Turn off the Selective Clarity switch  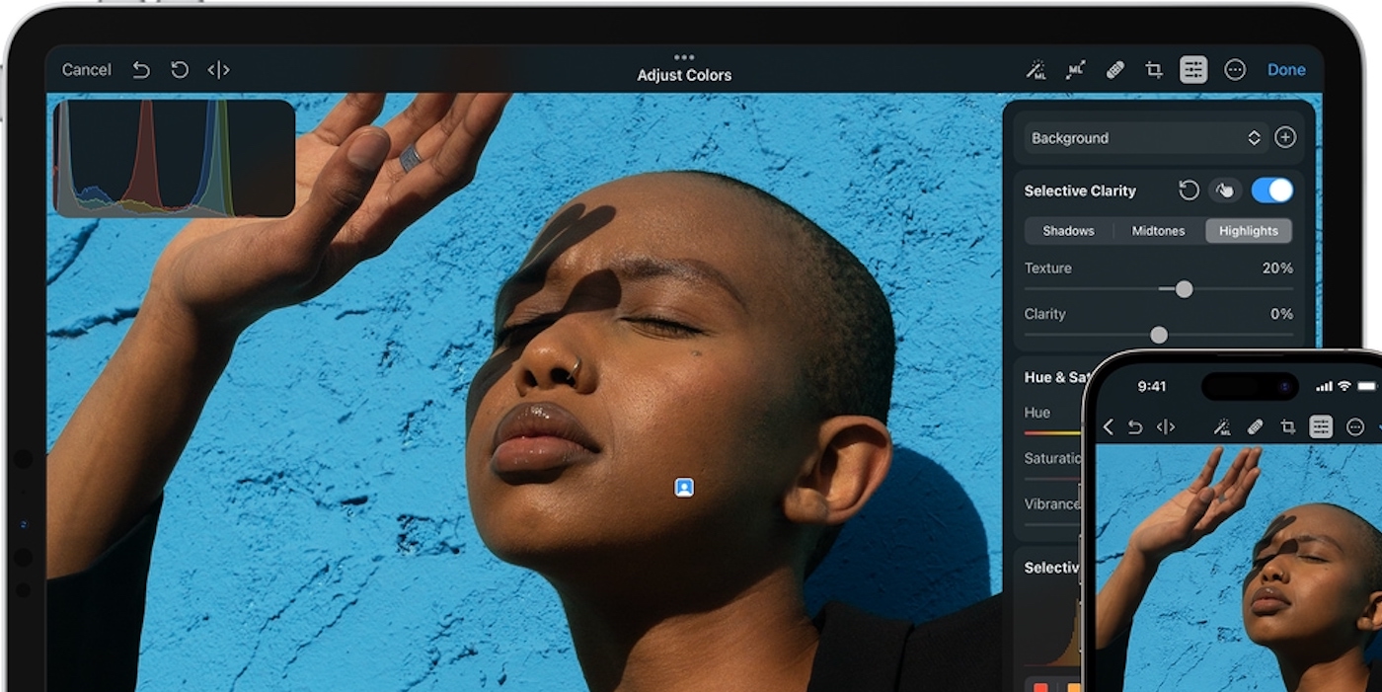click(x=1271, y=191)
